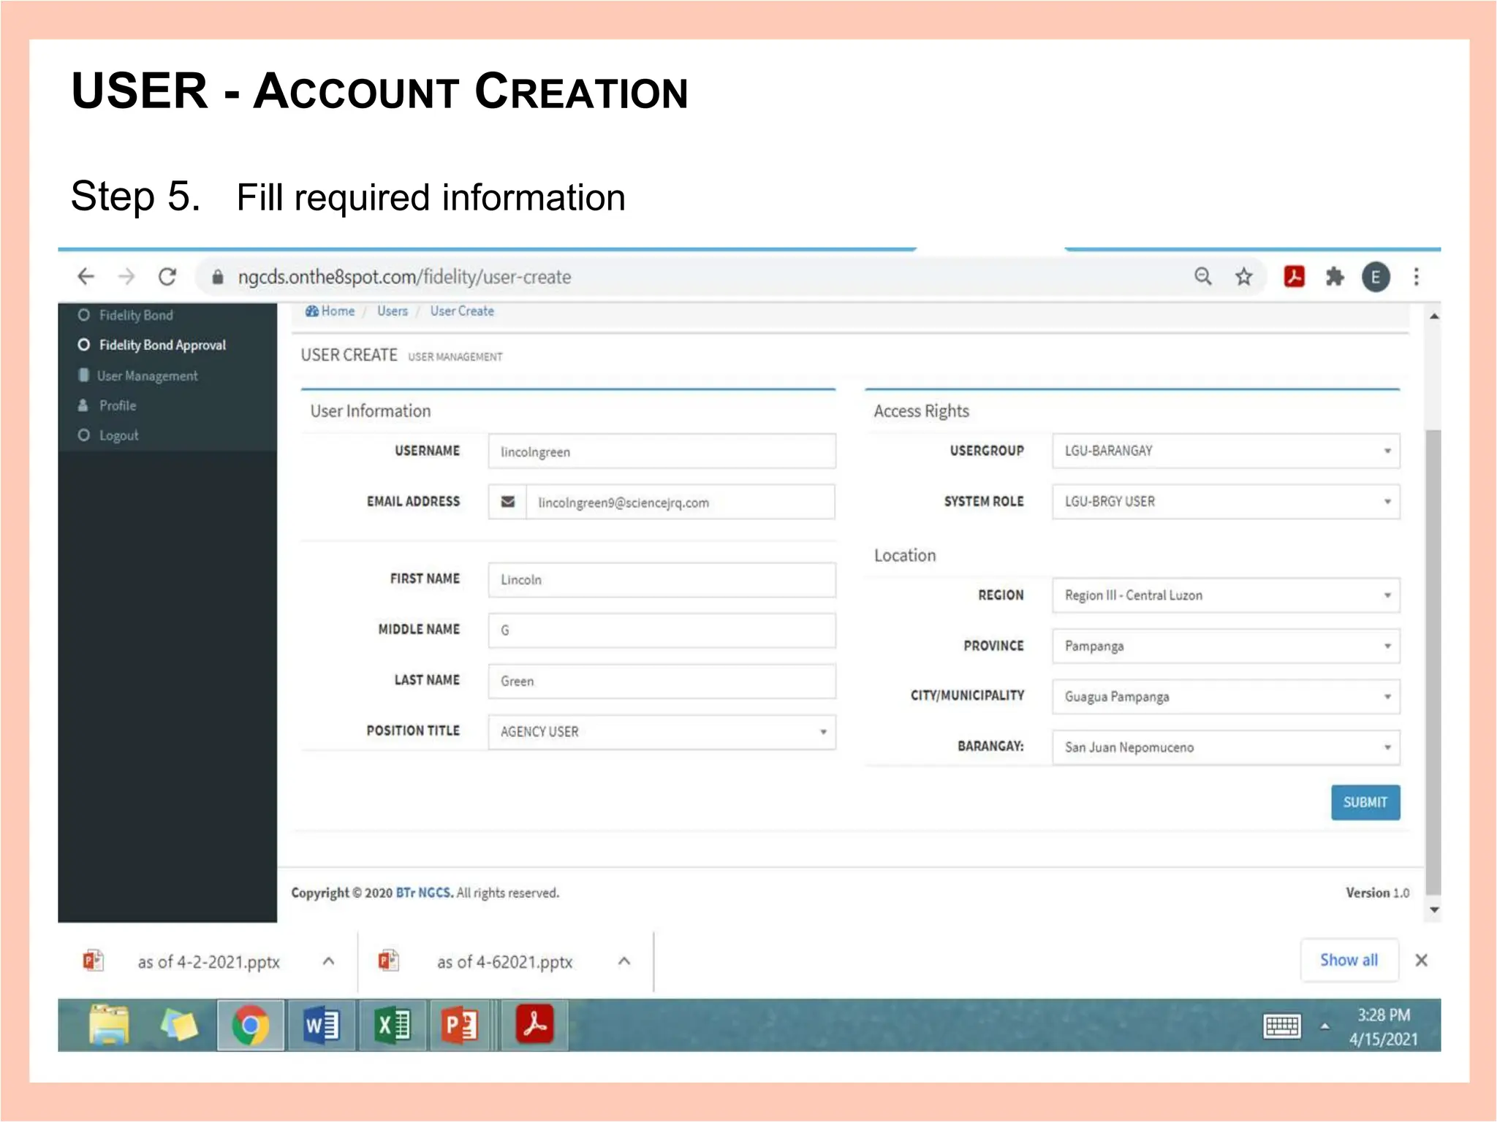This screenshot has height=1122, width=1497.
Task: Click the page's vertical scrollbar
Action: pos(1433,657)
